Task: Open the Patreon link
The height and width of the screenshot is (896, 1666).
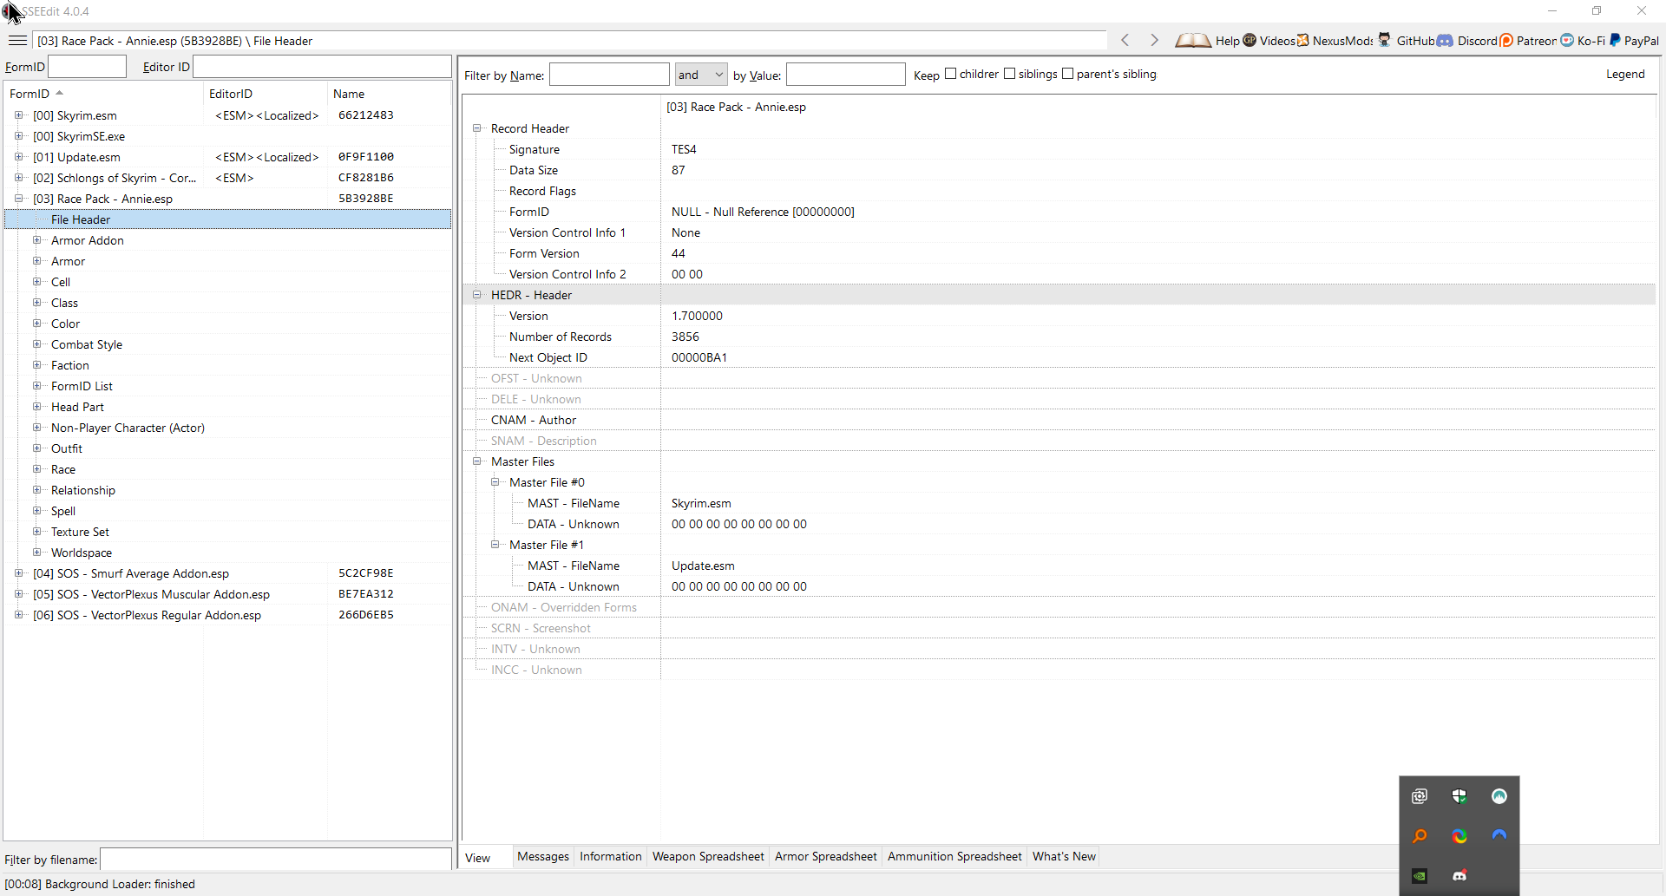Action: click(1528, 41)
